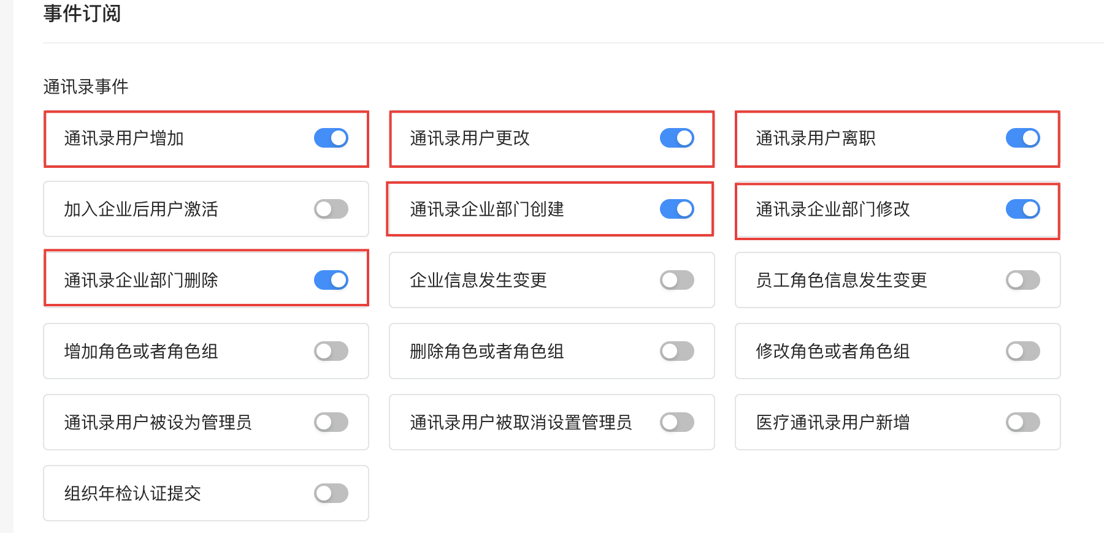
Task: Click the 企业信息发生变更 card text
Action: pyautogui.click(x=478, y=281)
